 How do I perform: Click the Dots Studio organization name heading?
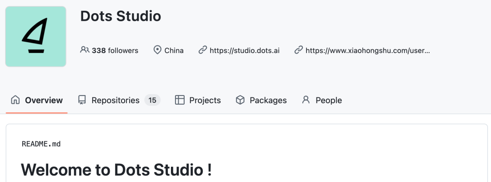coord(120,16)
